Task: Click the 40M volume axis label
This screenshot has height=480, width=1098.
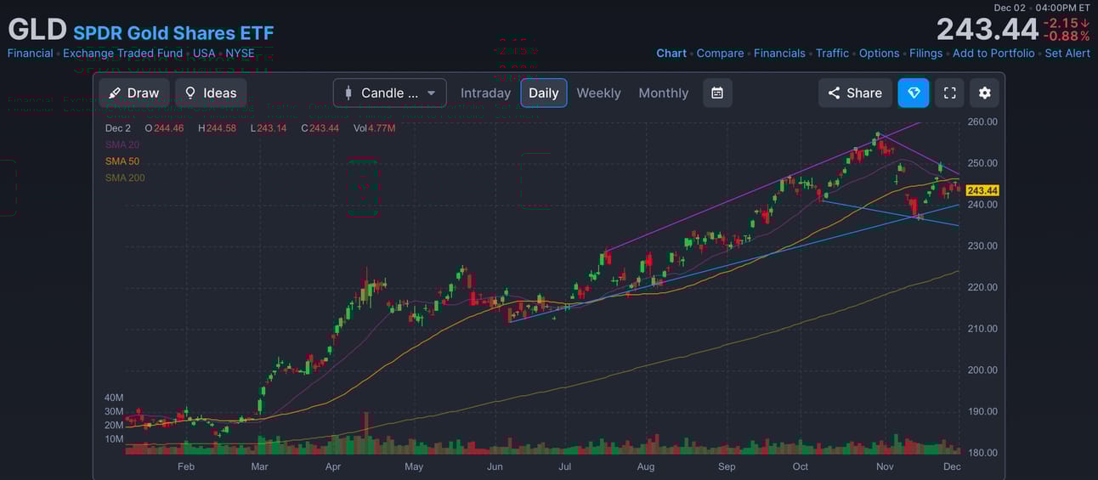Action: pyautogui.click(x=114, y=398)
